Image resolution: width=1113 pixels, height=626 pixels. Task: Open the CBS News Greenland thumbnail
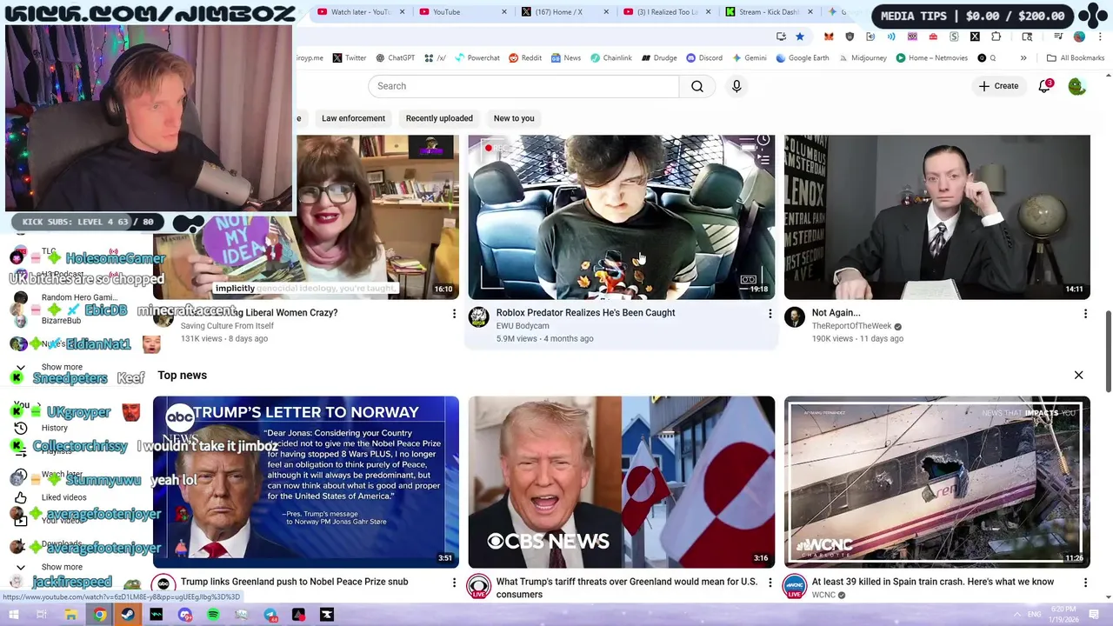click(621, 483)
